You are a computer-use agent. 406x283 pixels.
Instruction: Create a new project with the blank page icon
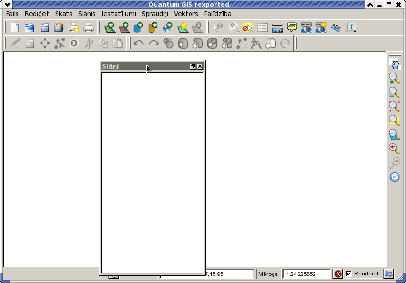tap(15, 27)
